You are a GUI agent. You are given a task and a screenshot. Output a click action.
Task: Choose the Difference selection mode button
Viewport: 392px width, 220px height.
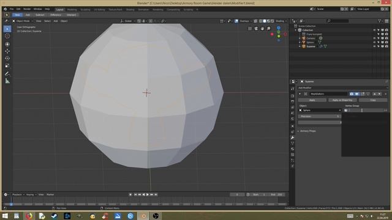[56, 15]
